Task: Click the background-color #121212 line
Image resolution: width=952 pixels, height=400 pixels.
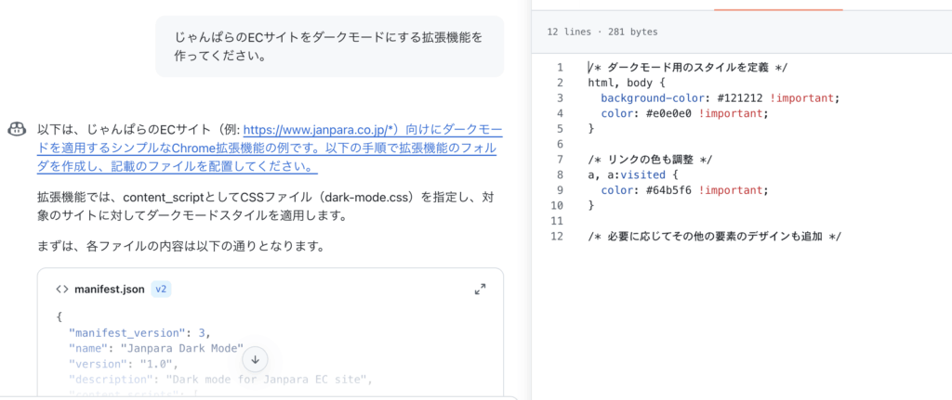Action: pyautogui.click(x=720, y=98)
